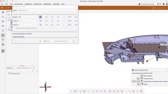
Task: Open the Name field dropdown arrow
Action: 76,10
